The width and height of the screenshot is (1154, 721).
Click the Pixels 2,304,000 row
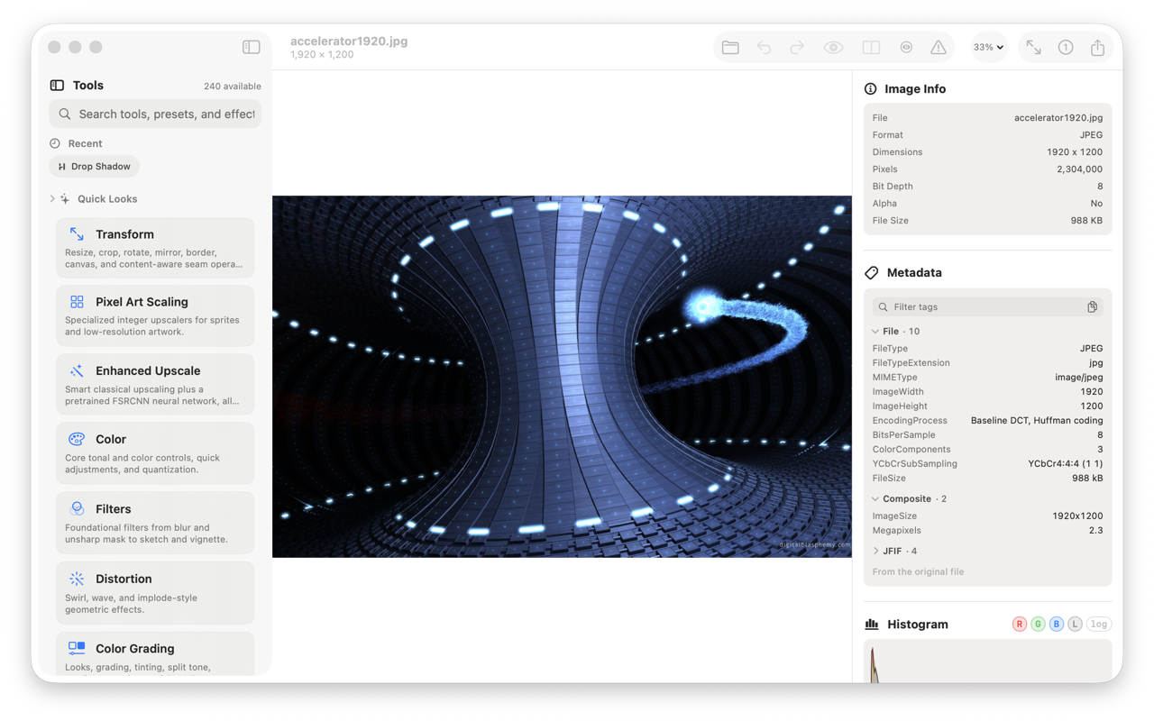pos(987,169)
